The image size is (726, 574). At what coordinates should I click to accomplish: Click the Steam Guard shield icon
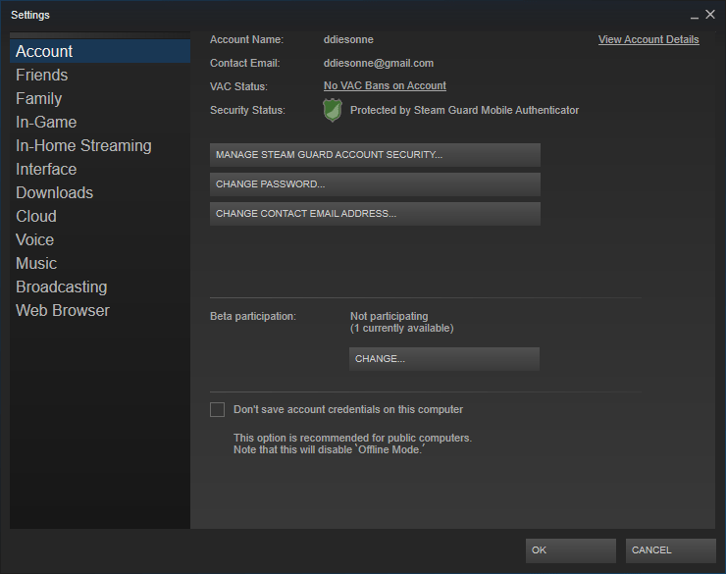pos(333,111)
